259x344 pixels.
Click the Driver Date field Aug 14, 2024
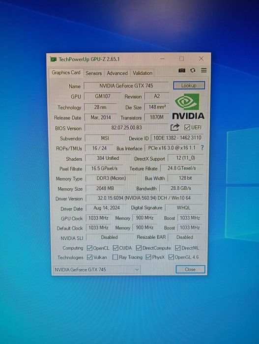click(x=107, y=208)
